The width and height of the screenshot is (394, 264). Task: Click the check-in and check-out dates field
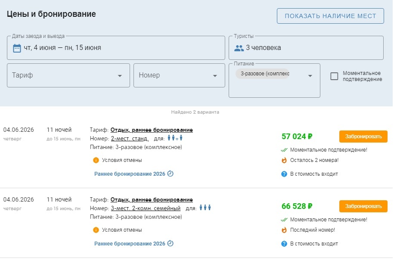[x=116, y=48]
